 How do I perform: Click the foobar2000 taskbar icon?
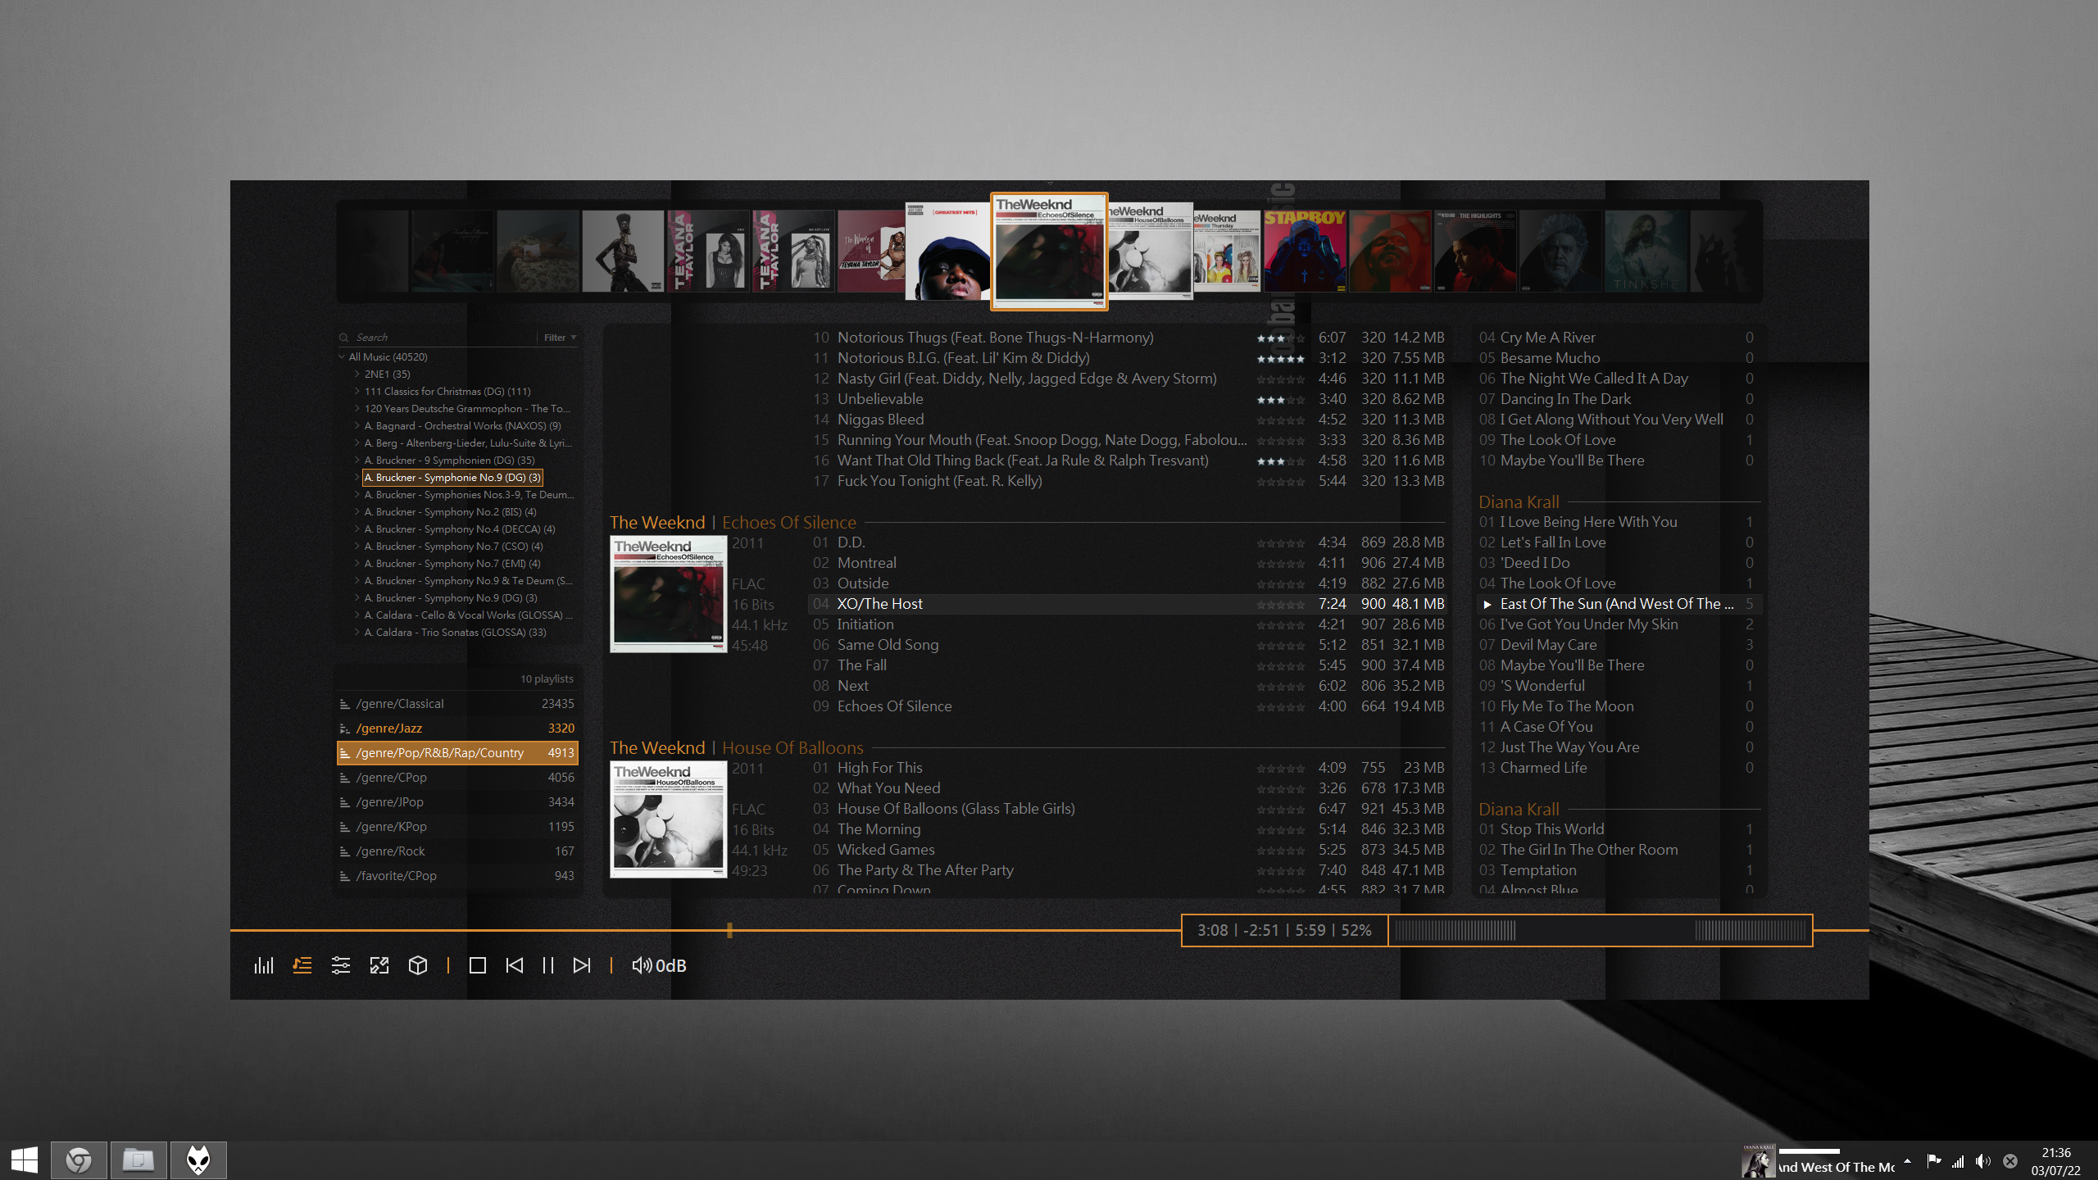tap(198, 1160)
